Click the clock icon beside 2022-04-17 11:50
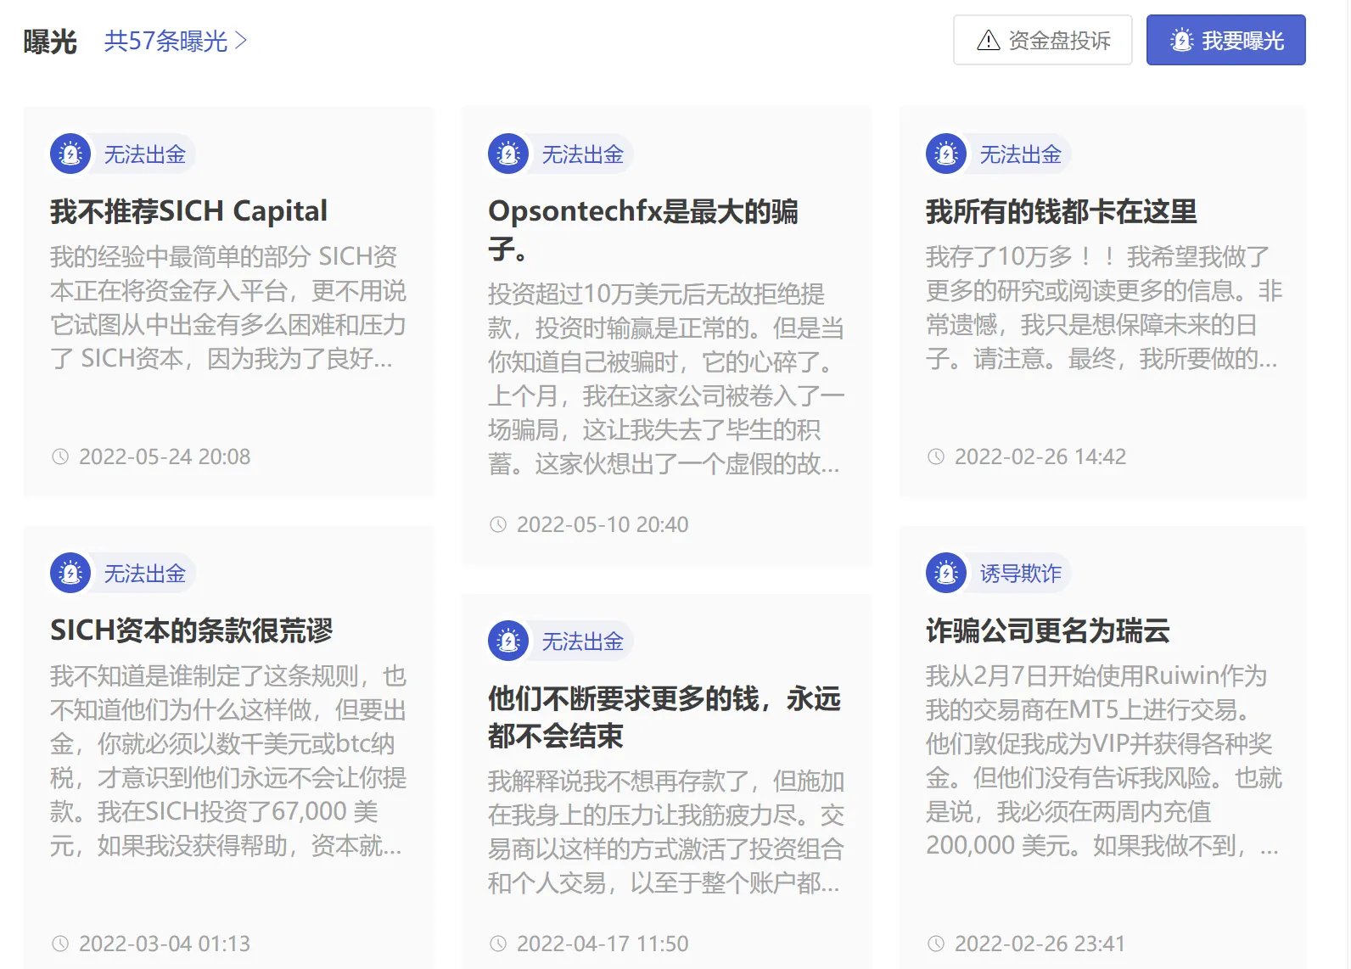The height and width of the screenshot is (969, 1351). tap(498, 944)
